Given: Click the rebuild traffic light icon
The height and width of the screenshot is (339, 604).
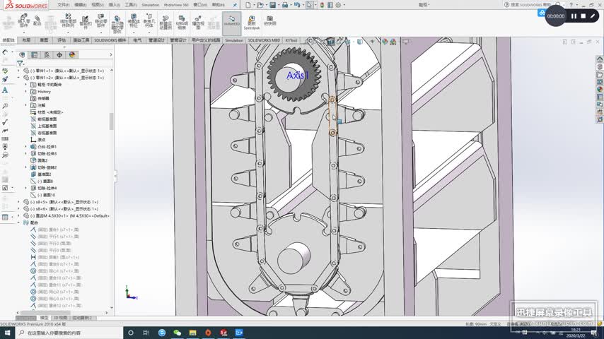Looking at the screenshot, I should [x=325, y=4].
